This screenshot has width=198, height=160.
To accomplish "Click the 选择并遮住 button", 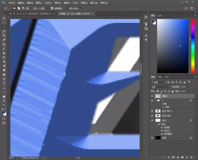I will click(75, 8).
